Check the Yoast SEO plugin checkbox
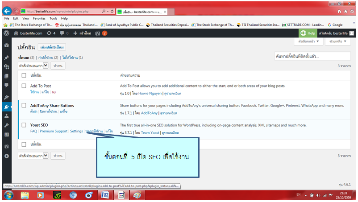The height and width of the screenshot is (202, 358). click(x=24, y=125)
